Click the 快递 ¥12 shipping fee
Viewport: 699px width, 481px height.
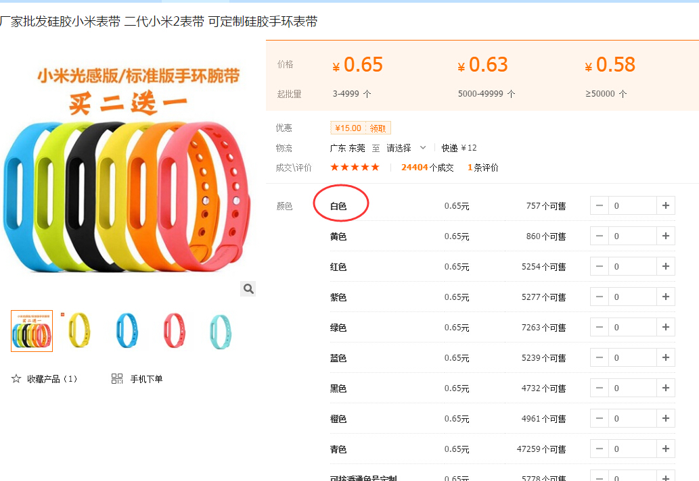(459, 148)
